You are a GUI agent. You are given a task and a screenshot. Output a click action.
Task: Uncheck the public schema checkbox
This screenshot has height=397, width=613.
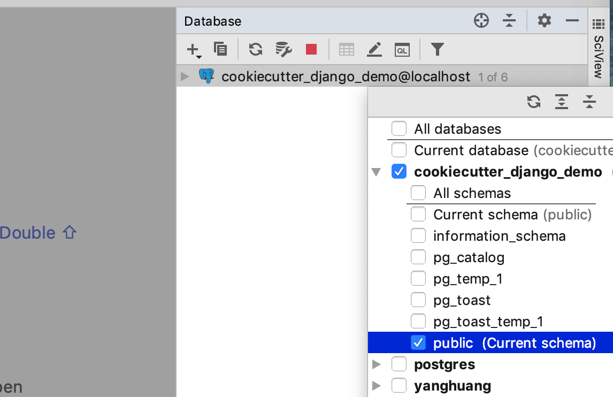[x=418, y=342]
